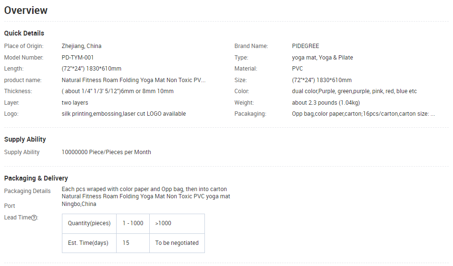This screenshot has width=453, height=266.
Task: Click the truncated product name value
Action: coord(133,80)
